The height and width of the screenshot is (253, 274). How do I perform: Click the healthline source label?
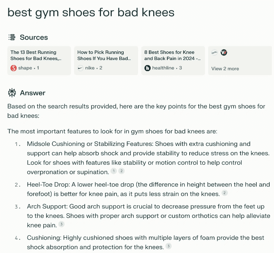163,68
